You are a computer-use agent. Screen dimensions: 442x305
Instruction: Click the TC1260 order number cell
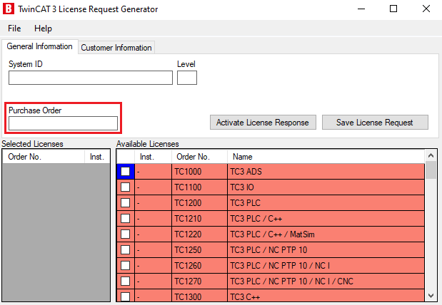(x=199, y=266)
